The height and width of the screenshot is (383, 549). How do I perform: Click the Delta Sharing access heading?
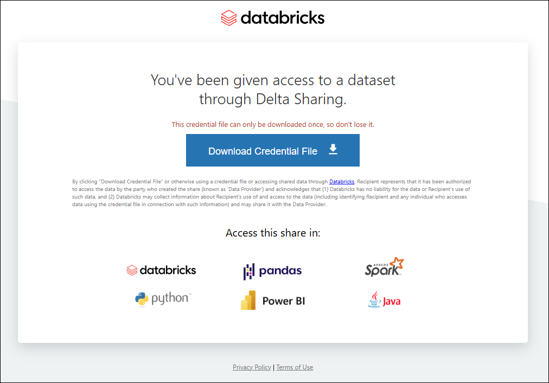click(273, 90)
